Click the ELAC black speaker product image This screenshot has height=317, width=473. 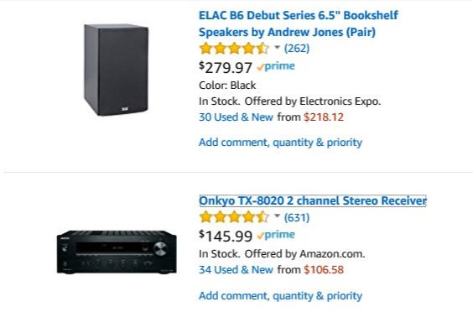point(116,70)
